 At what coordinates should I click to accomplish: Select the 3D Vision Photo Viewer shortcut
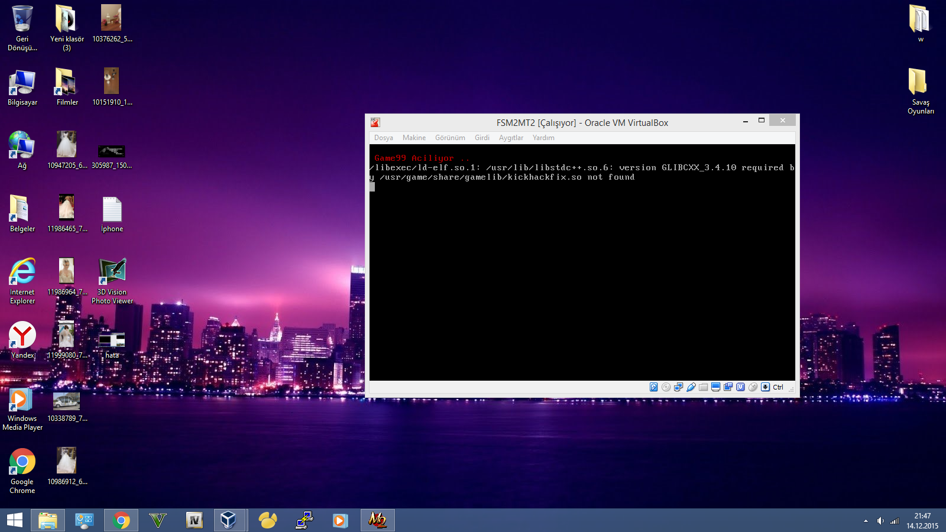112,281
